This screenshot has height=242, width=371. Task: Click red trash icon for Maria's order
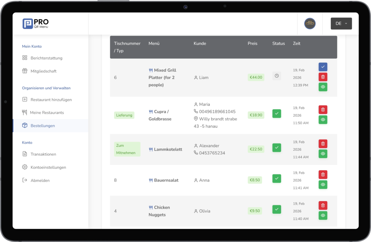point(323,110)
